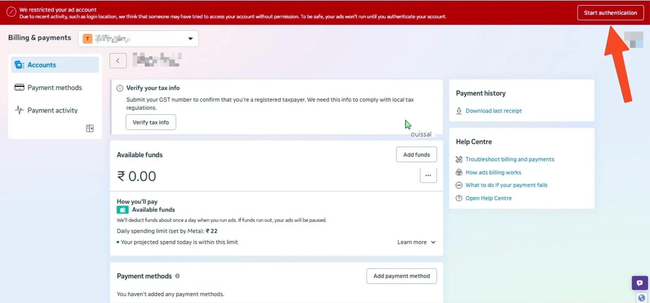The image size is (650, 303).
Task: Open Payment activity in the sidebar
Action: [x=52, y=111]
